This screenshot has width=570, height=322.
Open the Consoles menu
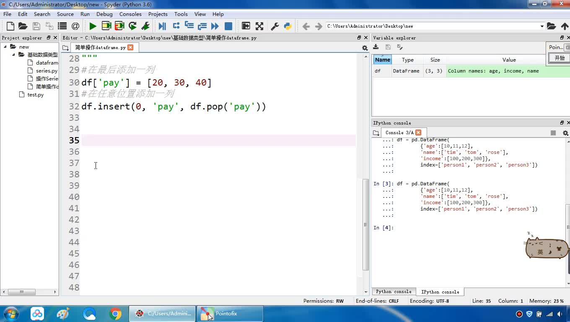130,14
